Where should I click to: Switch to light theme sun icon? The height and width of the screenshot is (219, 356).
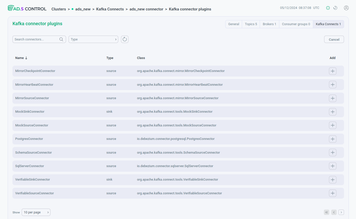click(x=328, y=8)
